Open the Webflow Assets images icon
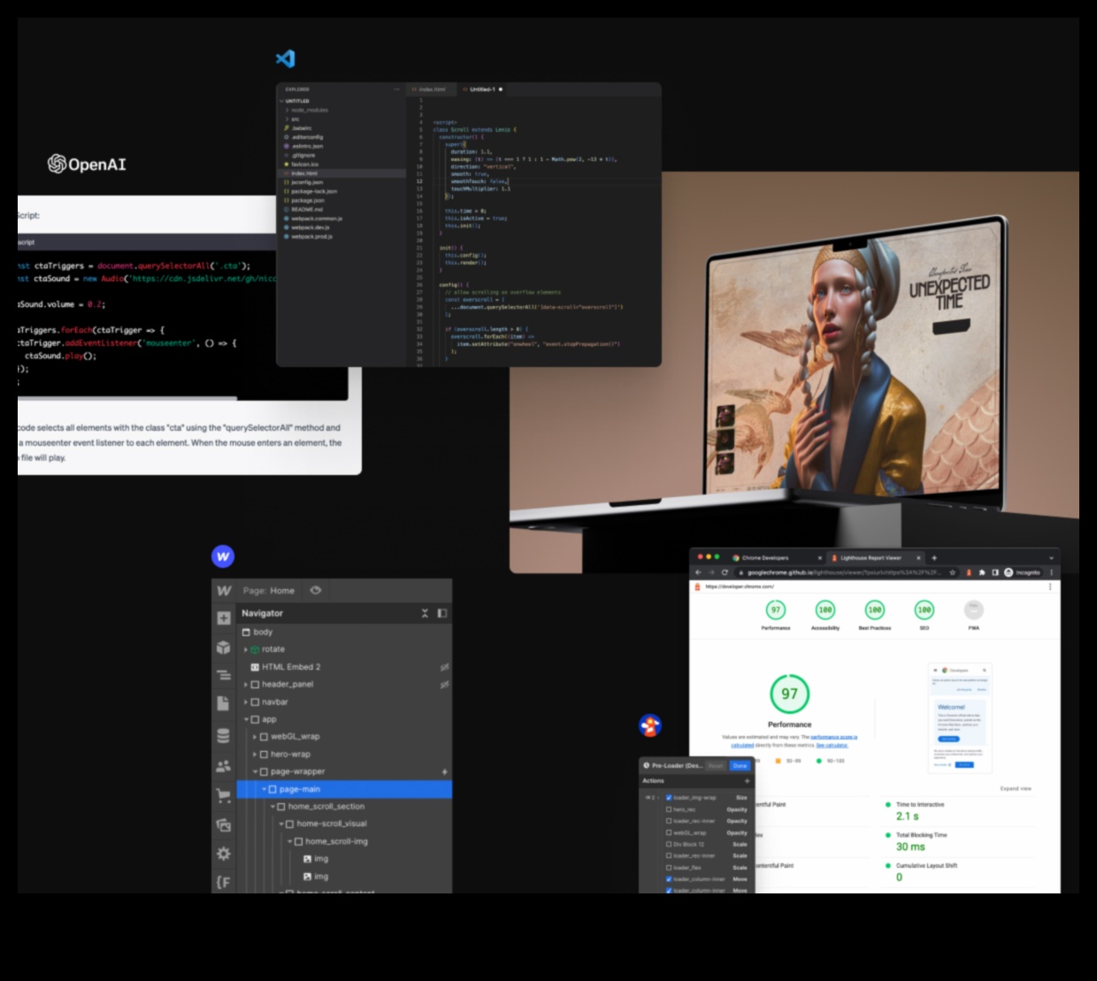Image resolution: width=1097 pixels, height=981 pixels. point(224,824)
